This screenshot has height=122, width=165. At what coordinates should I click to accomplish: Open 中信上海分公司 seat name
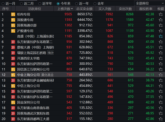pos(28,86)
